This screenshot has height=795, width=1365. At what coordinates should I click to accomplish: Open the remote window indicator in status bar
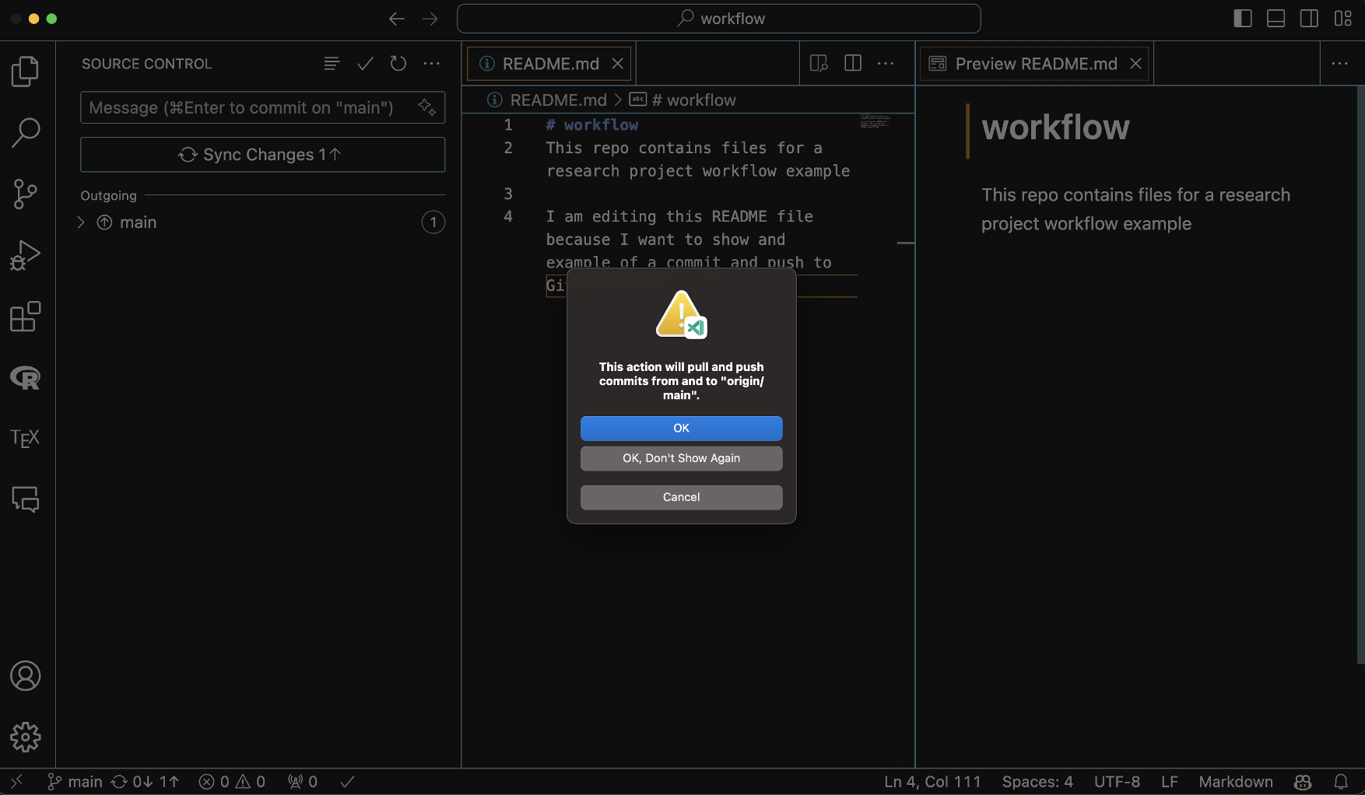pyautogui.click(x=16, y=782)
